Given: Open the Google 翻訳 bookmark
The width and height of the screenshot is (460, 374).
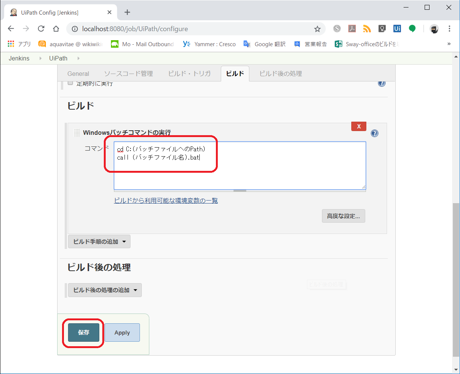Looking at the screenshot, I should [x=264, y=44].
